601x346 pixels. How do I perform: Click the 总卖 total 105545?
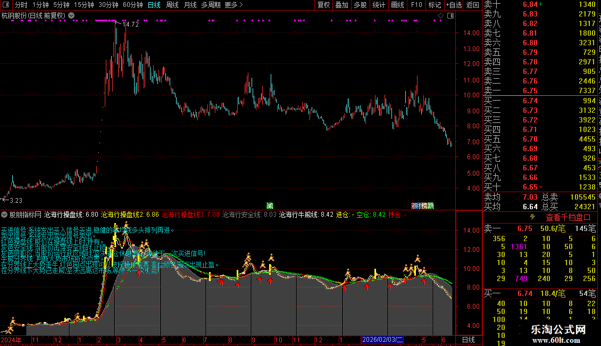pyautogui.click(x=582, y=197)
